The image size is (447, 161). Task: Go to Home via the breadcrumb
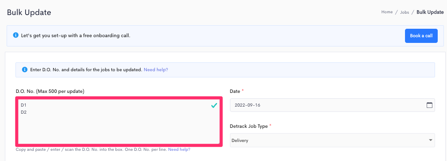(x=387, y=12)
